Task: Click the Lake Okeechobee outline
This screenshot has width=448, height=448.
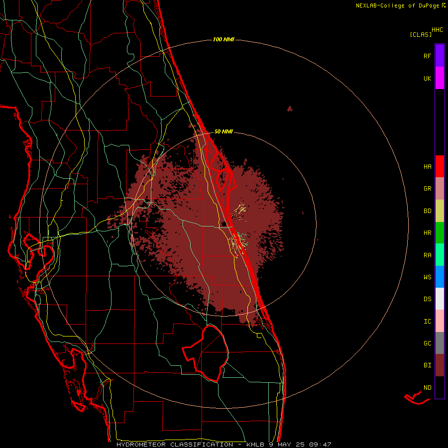Action: pos(206,354)
